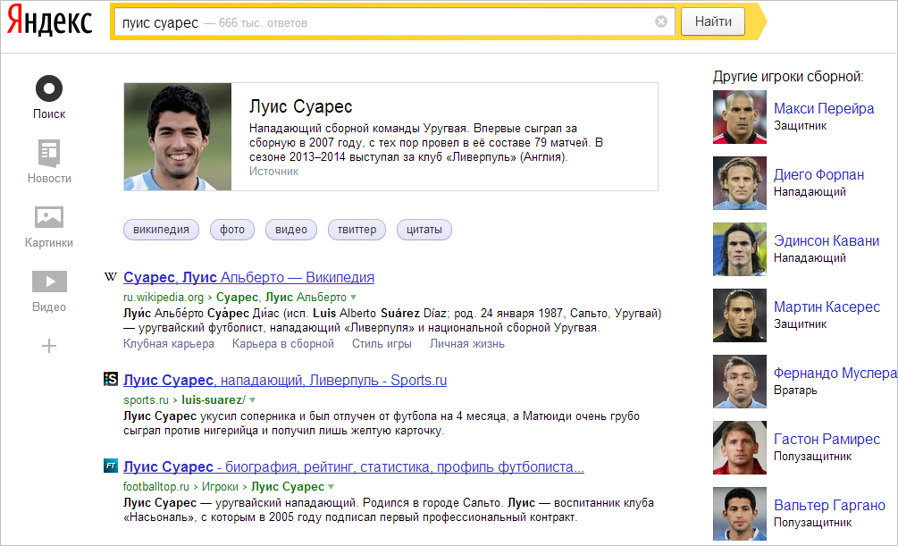This screenshot has height=546, width=898.
Task: Click the footballtop.ru green URL
Action: [155, 486]
